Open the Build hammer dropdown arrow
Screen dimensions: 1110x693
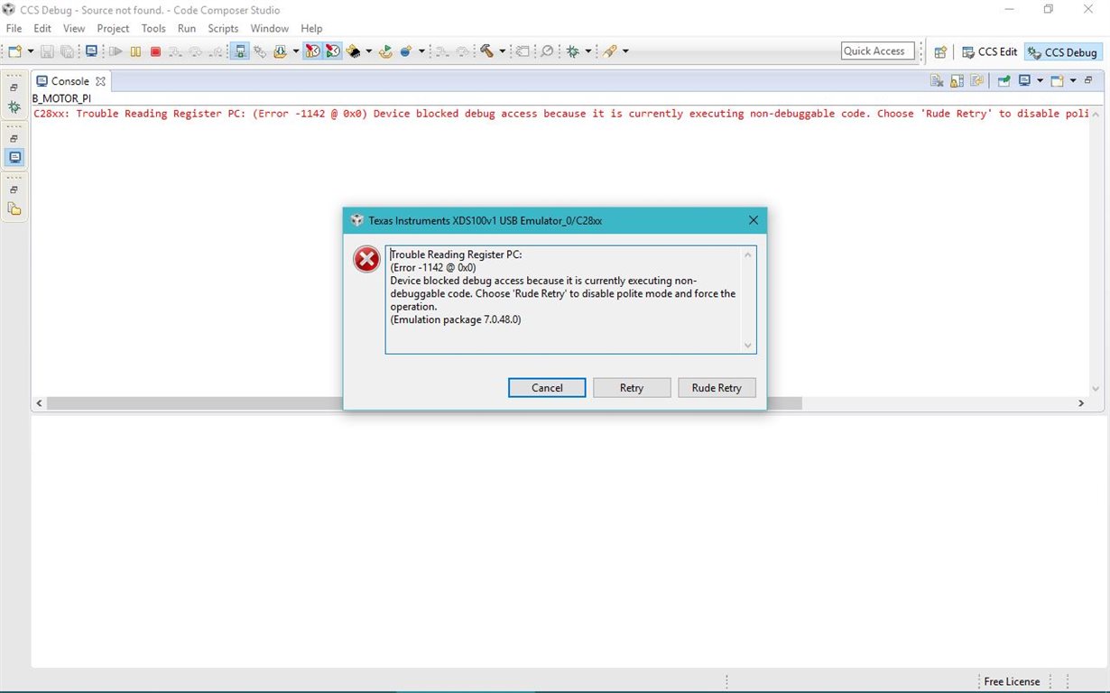click(502, 51)
